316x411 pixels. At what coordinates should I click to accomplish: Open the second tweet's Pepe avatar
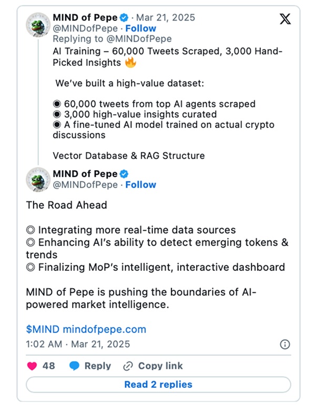(37, 180)
